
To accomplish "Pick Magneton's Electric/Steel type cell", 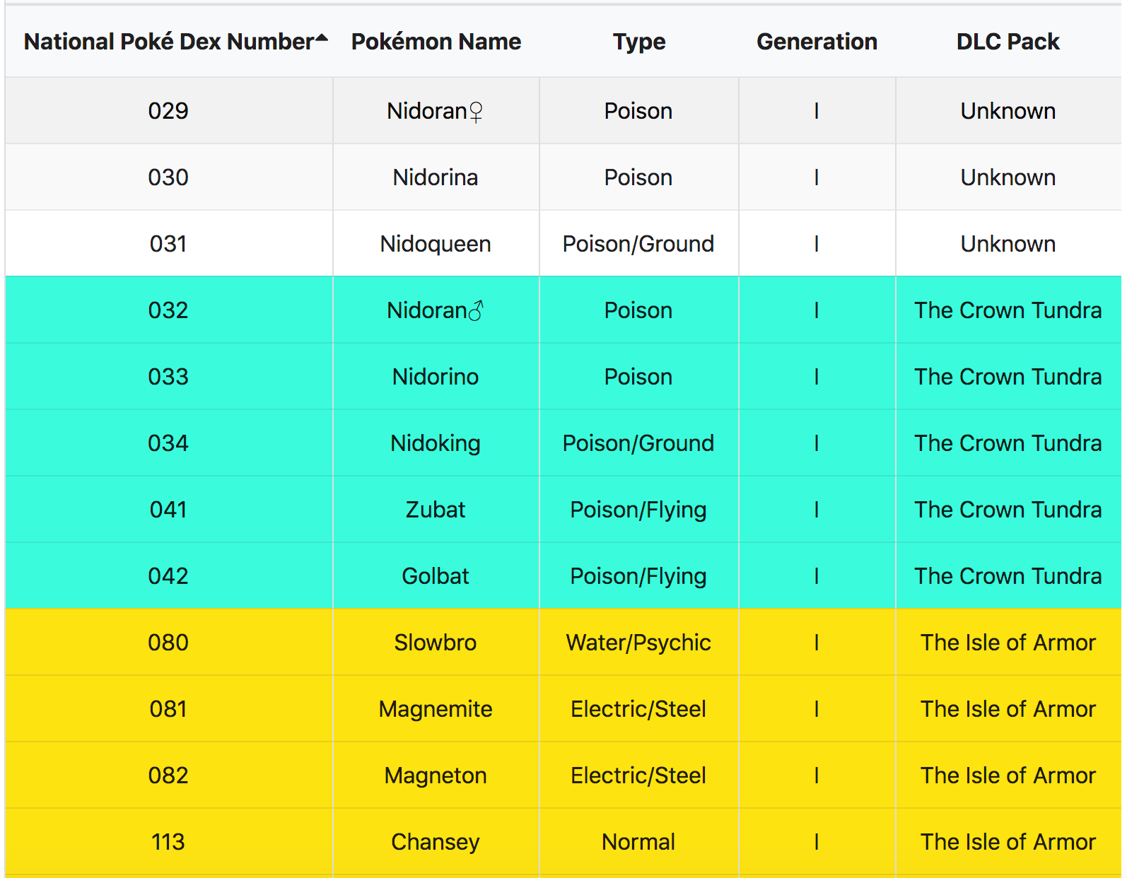I will pyautogui.click(x=638, y=775).
